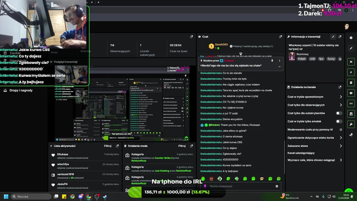Toggle channel actions widget icon
This screenshot has width=357, height=201.
click(x=351, y=114)
